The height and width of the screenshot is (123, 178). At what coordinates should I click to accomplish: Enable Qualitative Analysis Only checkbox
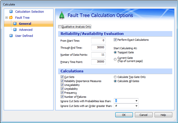(60, 27)
